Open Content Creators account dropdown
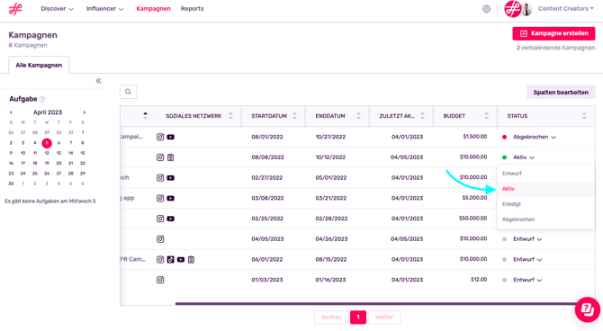This screenshot has height=331, width=603. tap(566, 8)
